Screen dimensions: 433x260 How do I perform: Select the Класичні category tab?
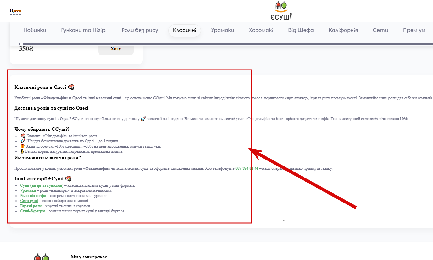(x=185, y=30)
